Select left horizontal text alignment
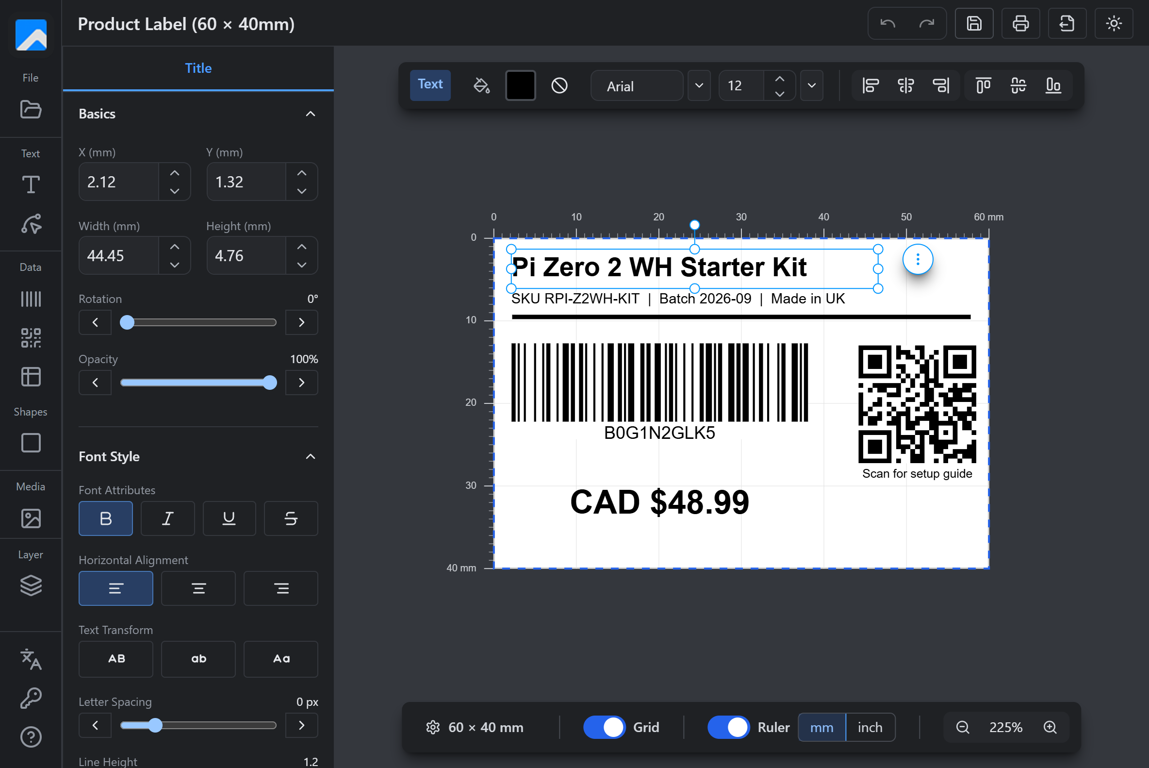This screenshot has height=768, width=1149. (x=115, y=588)
